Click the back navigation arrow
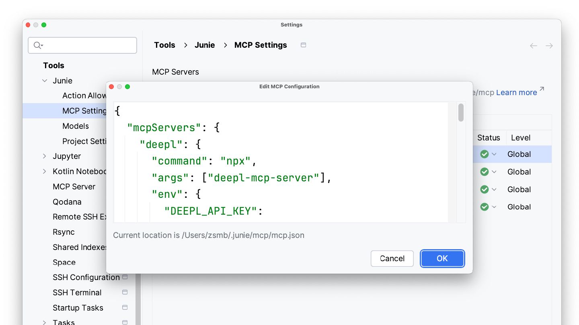This screenshot has width=579, height=325. [x=534, y=46]
